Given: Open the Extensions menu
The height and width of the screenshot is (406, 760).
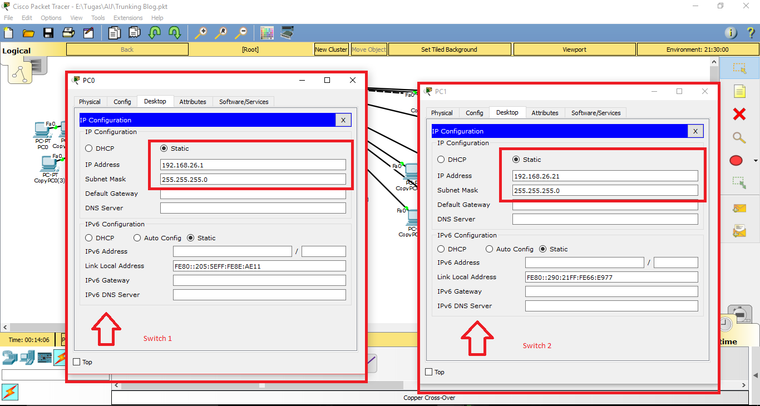Looking at the screenshot, I should (127, 17).
